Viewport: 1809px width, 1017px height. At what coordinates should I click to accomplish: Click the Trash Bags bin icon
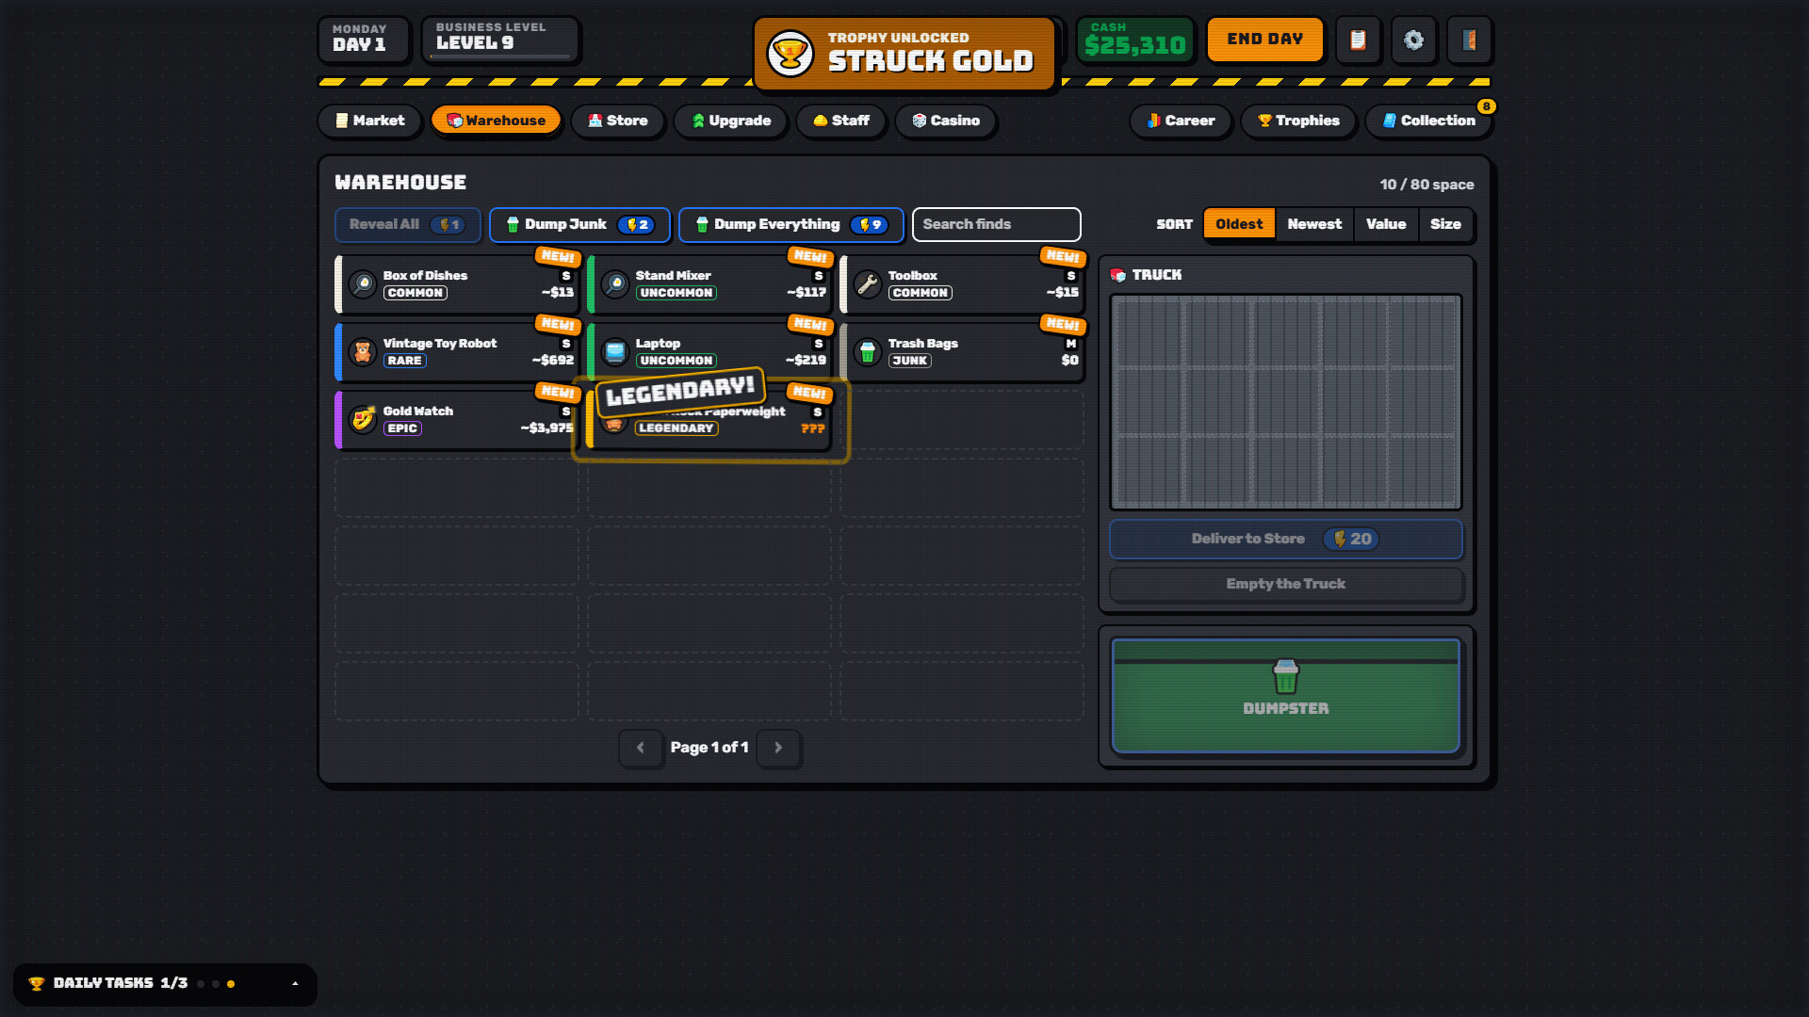[868, 351]
